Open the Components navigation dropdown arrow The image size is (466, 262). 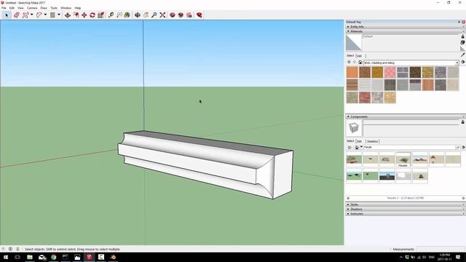point(361,147)
